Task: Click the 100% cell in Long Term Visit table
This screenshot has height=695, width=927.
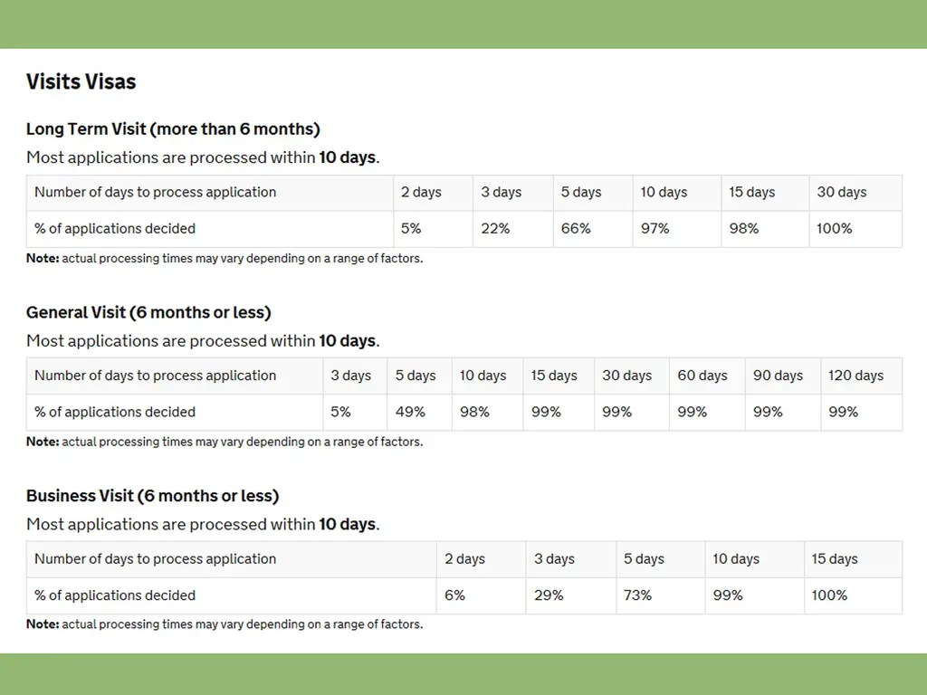Action: 834,229
